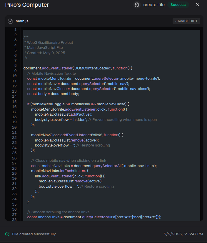The image size is (207, 243).
Task: Click the mobileNavClose.addEventListener line
Action: click(x=77, y=135)
